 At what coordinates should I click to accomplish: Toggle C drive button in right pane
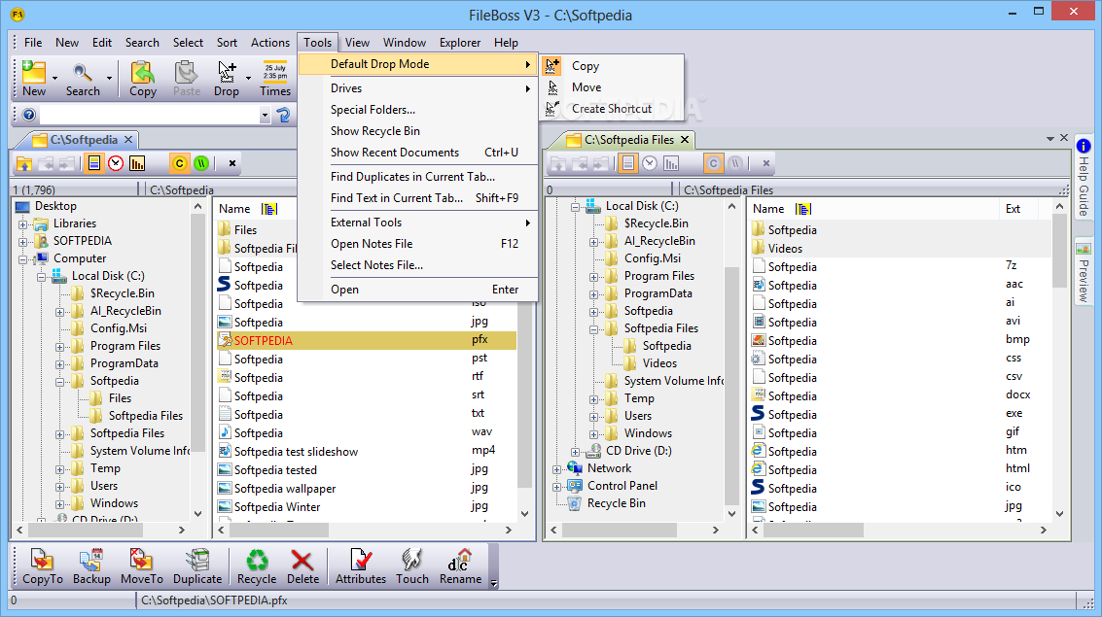point(713,163)
